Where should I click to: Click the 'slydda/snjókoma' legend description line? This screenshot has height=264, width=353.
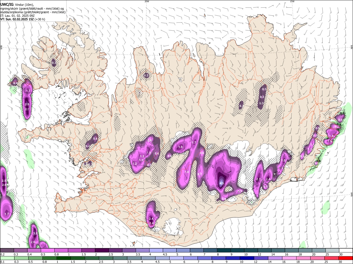33,12
